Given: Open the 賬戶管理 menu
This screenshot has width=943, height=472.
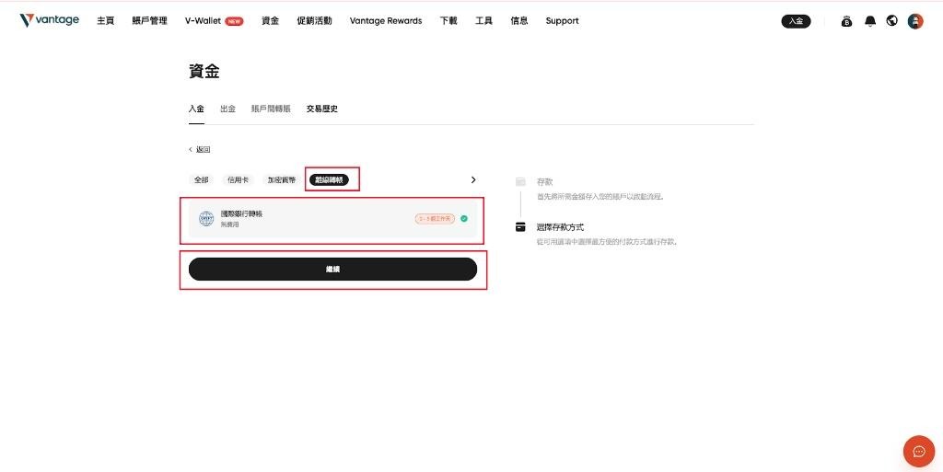Looking at the screenshot, I should click(150, 21).
